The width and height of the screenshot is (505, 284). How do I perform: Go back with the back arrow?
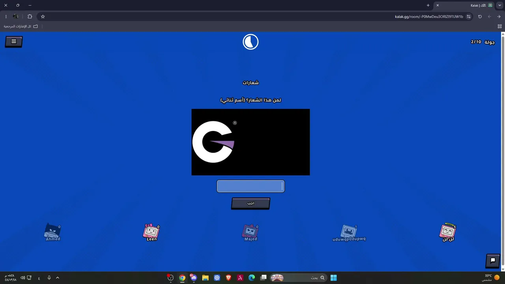tap(499, 17)
